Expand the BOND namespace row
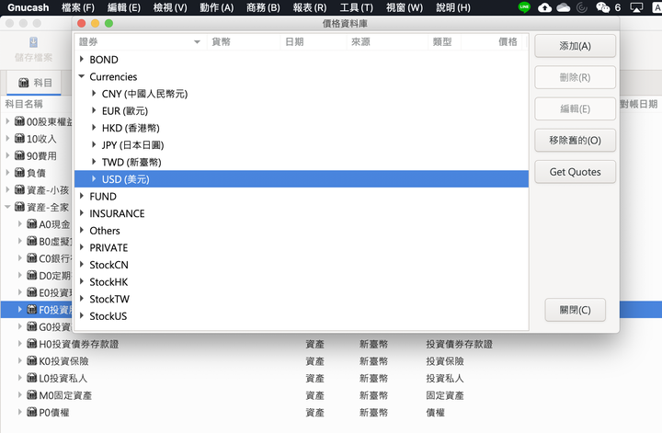 tap(82, 60)
